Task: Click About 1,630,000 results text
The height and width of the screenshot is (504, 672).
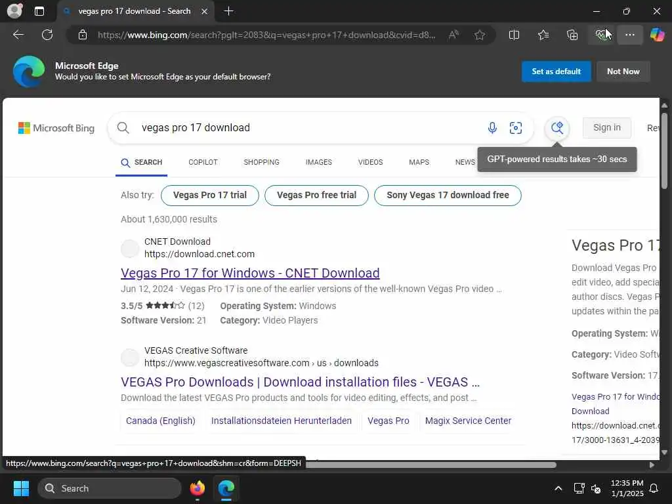Action: pos(169,219)
